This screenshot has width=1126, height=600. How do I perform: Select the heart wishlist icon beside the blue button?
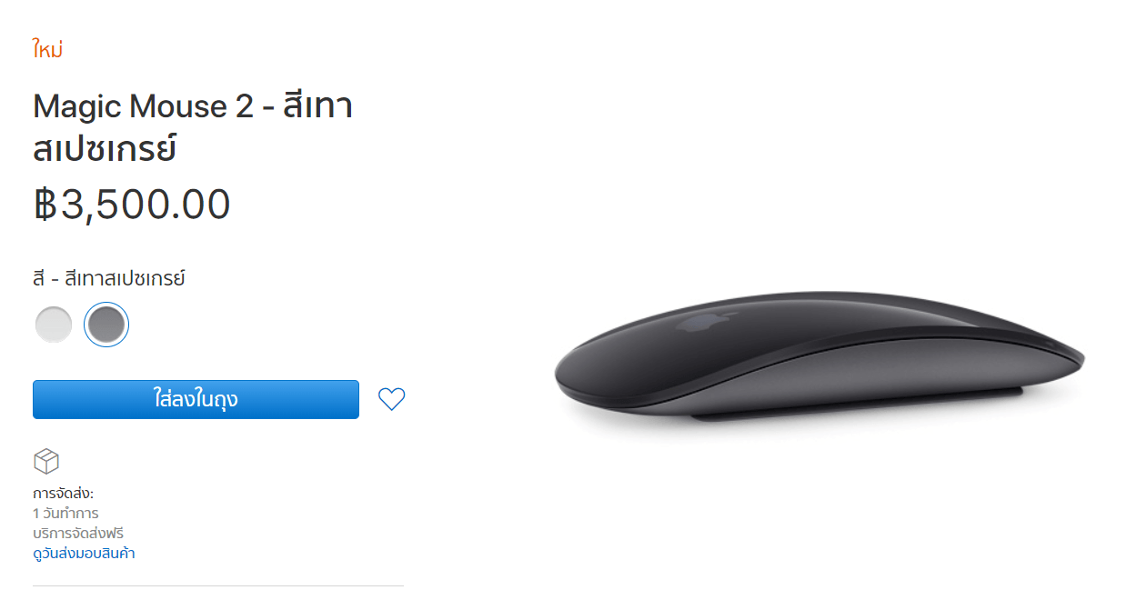(391, 398)
